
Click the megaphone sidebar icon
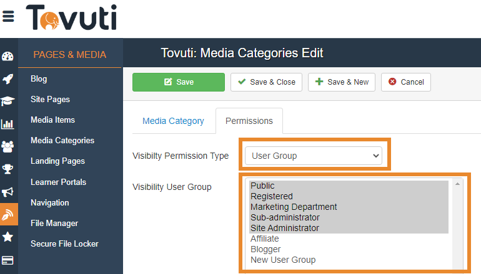click(8, 191)
